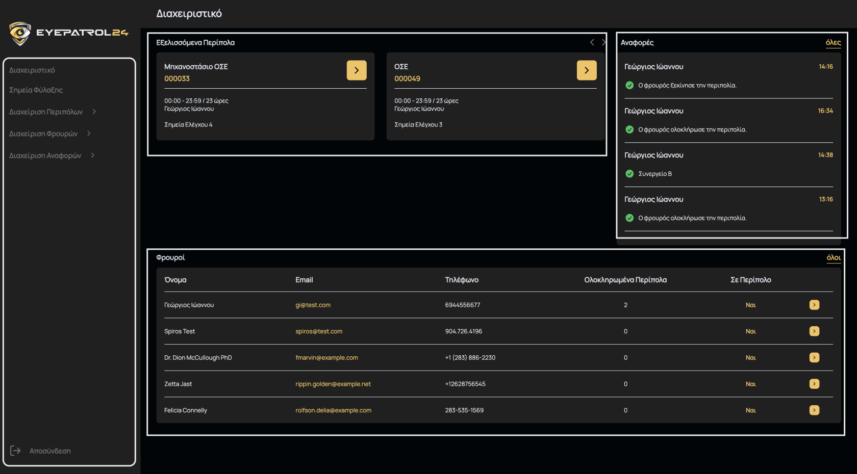Click the logout icon beside Αποσύνδεση
This screenshot has width=857, height=474.
coord(15,451)
